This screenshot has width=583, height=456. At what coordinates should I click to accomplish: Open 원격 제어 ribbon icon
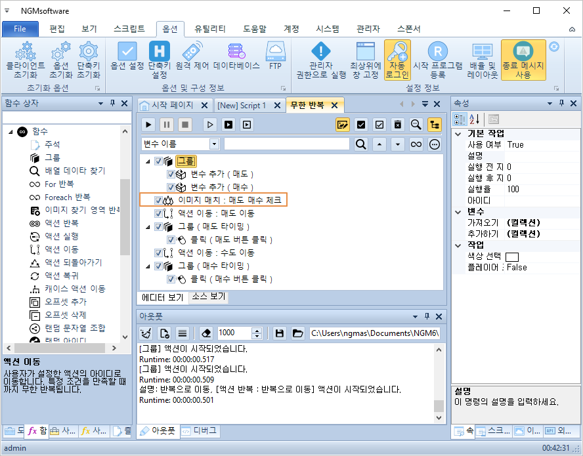[x=192, y=56]
